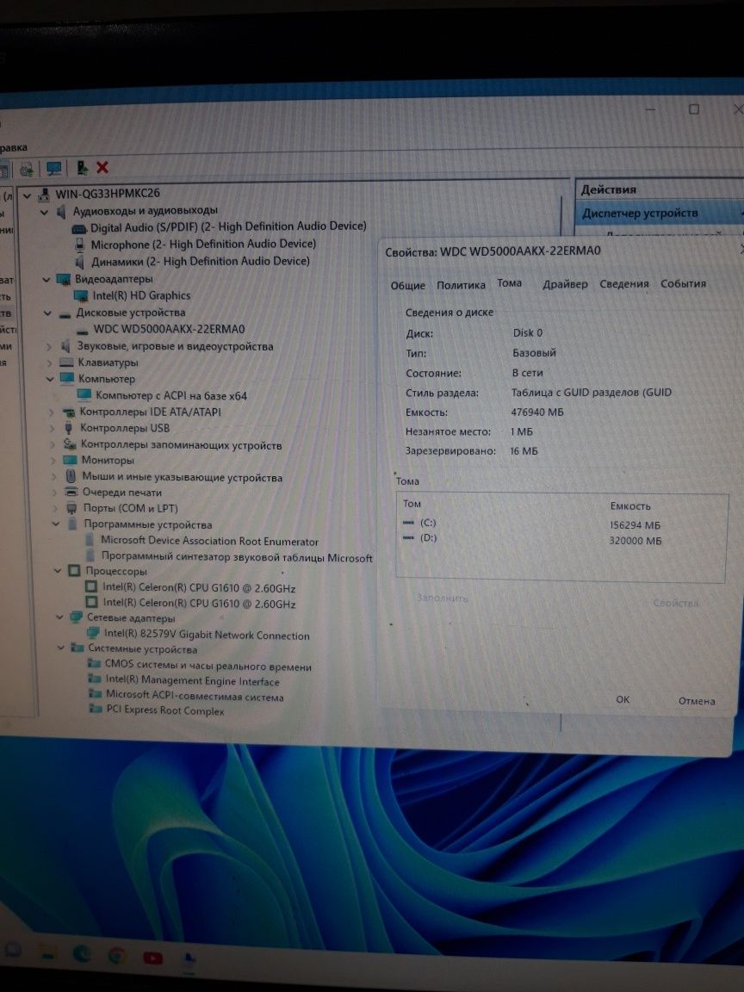Click the Заполнить button
744x992 pixels.
tap(443, 598)
